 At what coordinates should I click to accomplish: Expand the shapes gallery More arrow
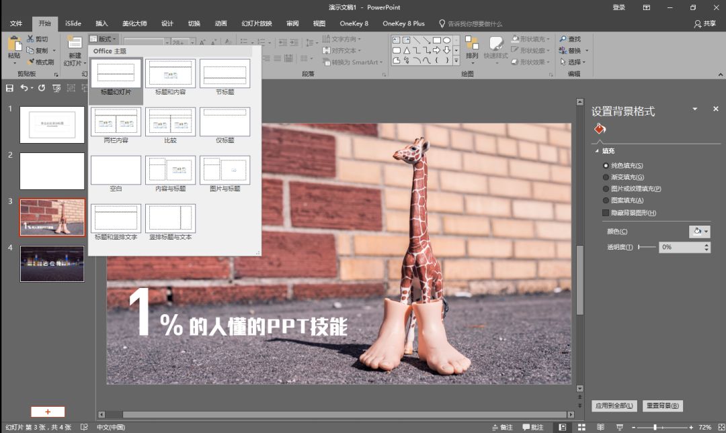(456, 60)
